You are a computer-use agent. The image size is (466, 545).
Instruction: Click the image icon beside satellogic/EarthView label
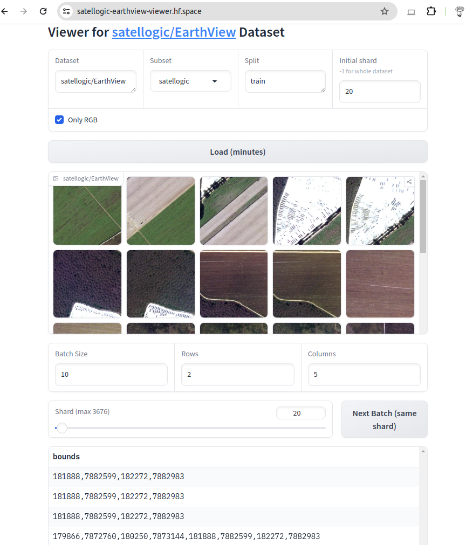(56, 178)
